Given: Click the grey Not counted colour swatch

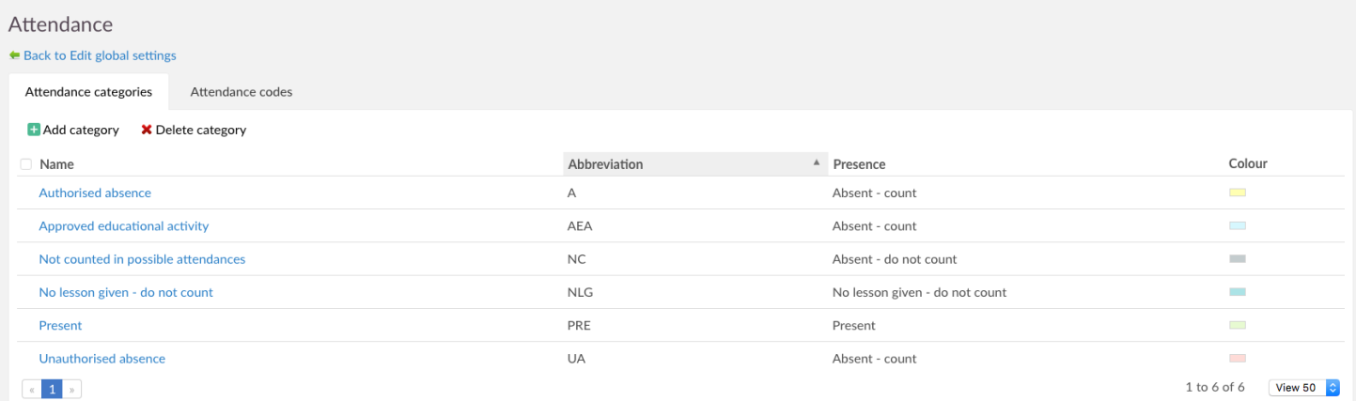Looking at the screenshot, I should 1238,258.
